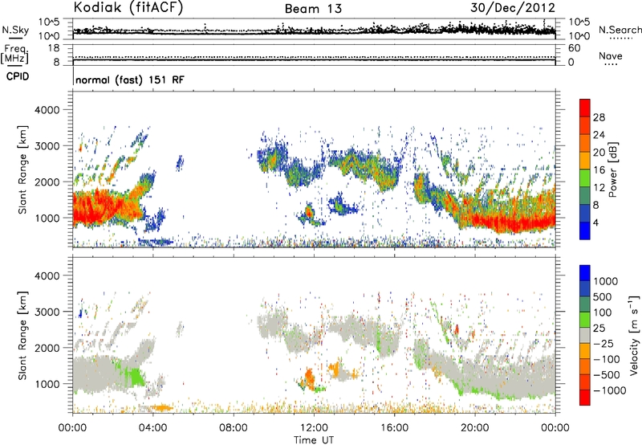This screenshot has width=642, height=445.
Task: Click the "-1000" label on the velocity colorbar
Action: tap(609, 390)
